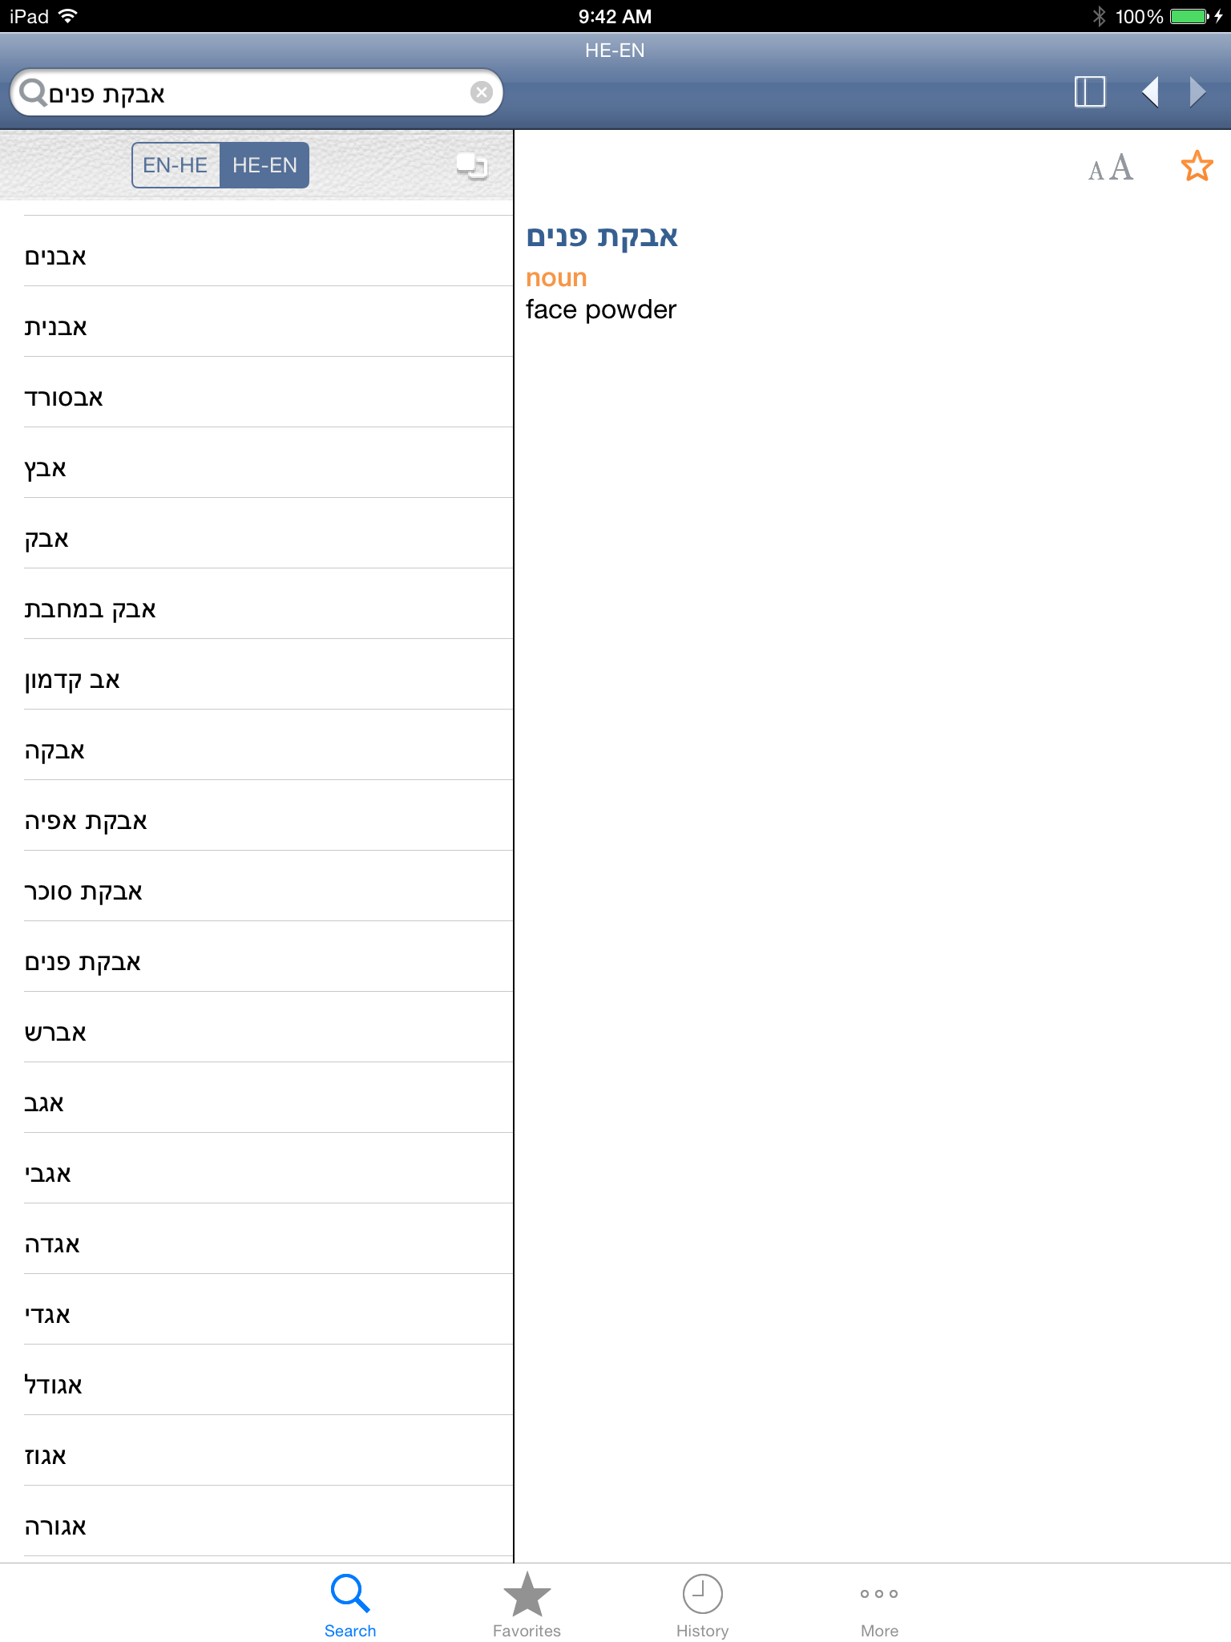Tap inside the search input field
The height and width of the screenshot is (1642, 1231).
point(256,92)
